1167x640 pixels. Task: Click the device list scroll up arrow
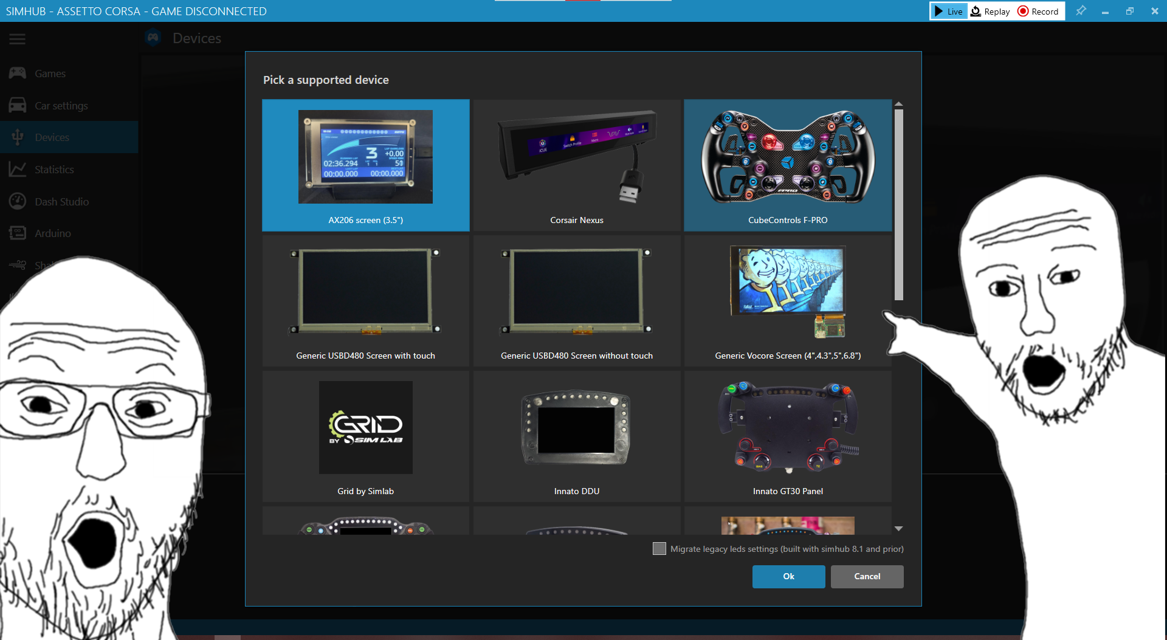pos(898,104)
